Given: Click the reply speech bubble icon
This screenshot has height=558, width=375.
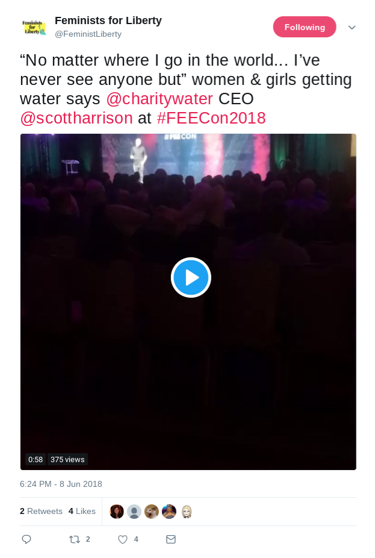Looking at the screenshot, I should coord(26,539).
